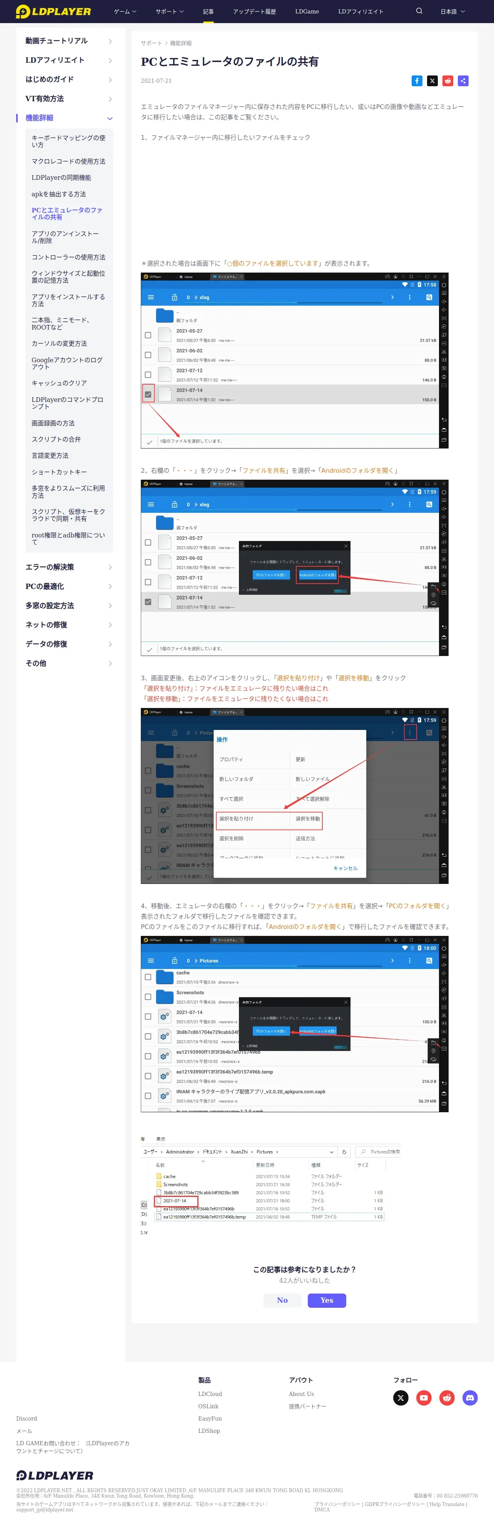This screenshot has height=1528, width=494.
Task: Share article on Reddit
Action: 448,81
